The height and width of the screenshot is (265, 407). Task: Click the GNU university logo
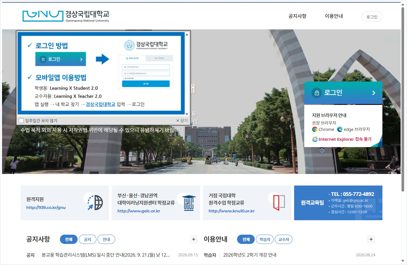pyautogui.click(x=66, y=16)
